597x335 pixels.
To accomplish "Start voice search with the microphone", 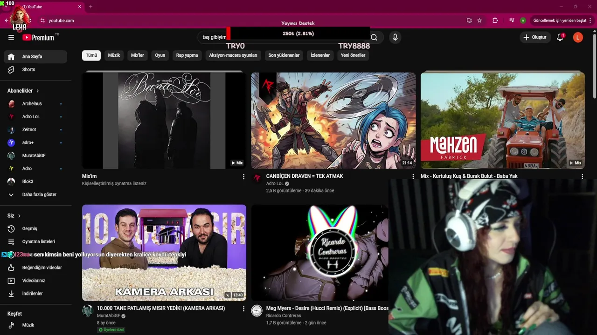I will pyautogui.click(x=395, y=37).
